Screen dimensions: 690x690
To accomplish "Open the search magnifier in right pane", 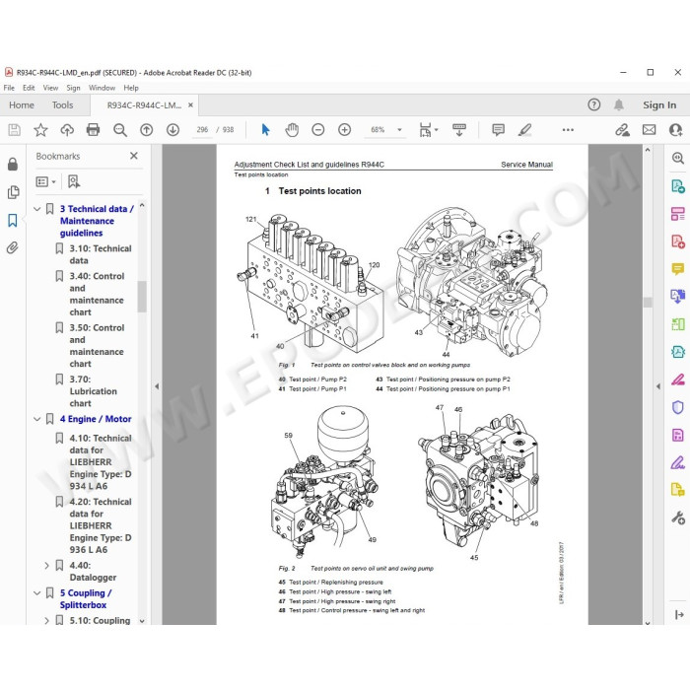I will pyautogui.click(x=678, y=158).
